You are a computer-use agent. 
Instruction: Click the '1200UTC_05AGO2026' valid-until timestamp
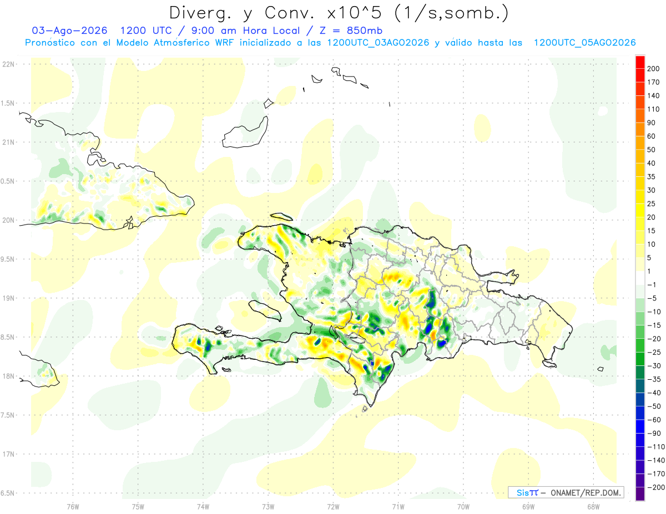tap(584, 43)
